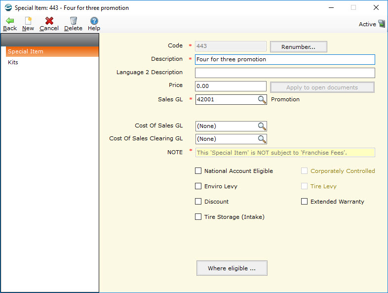Screen dimensions: 388x293
Task: Focus the Price input field
Action: 231,86
